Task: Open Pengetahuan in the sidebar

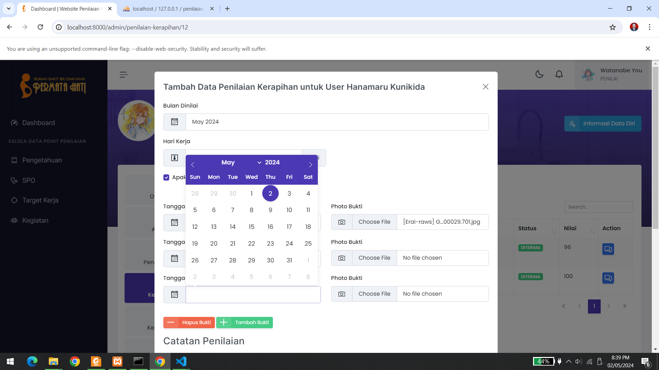Action: click(42, 160)
